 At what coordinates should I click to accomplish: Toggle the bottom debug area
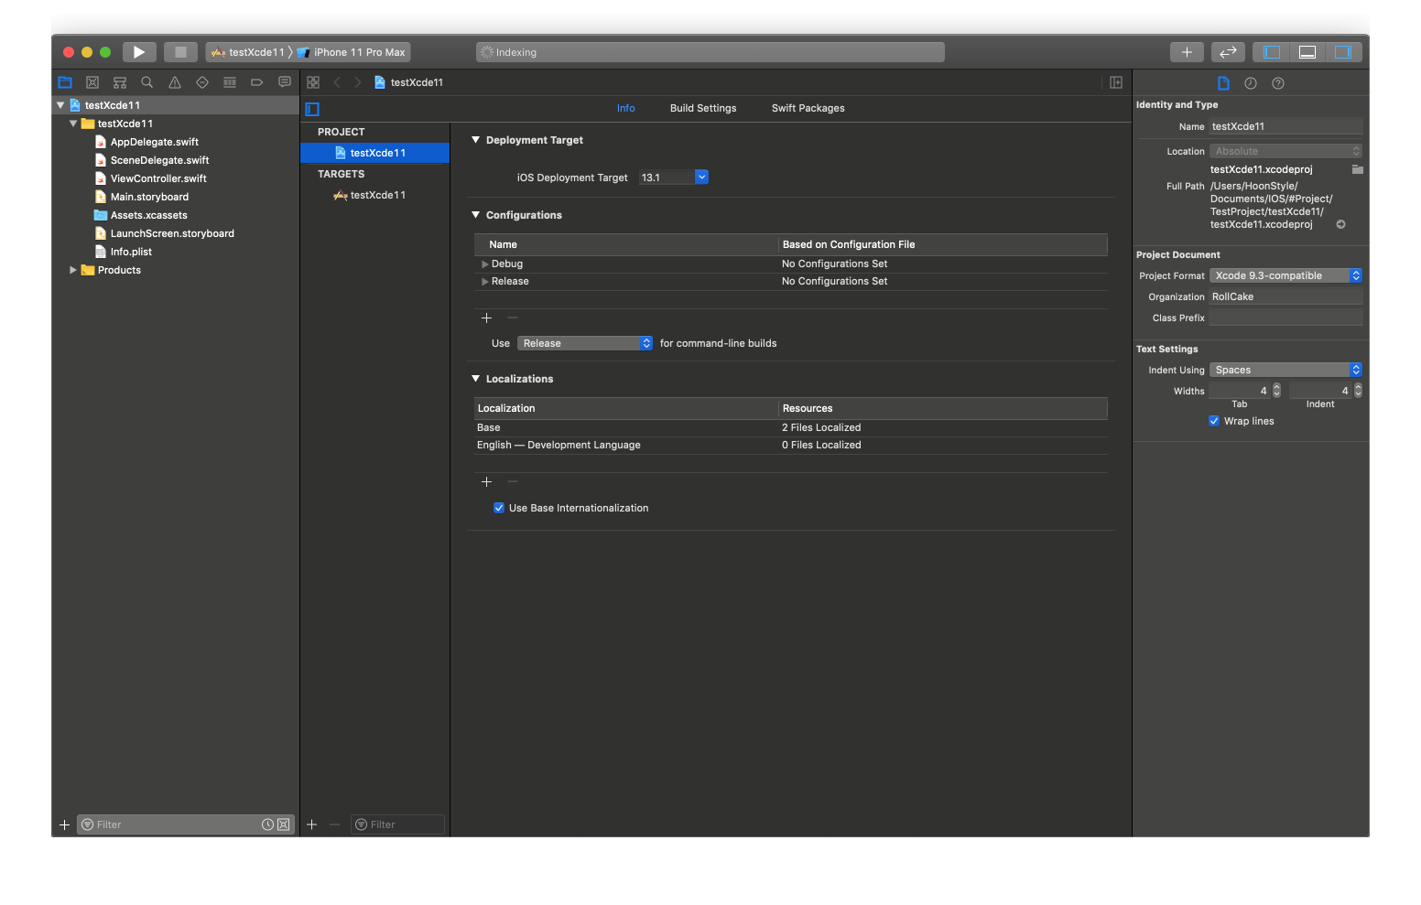[1307, 52]
